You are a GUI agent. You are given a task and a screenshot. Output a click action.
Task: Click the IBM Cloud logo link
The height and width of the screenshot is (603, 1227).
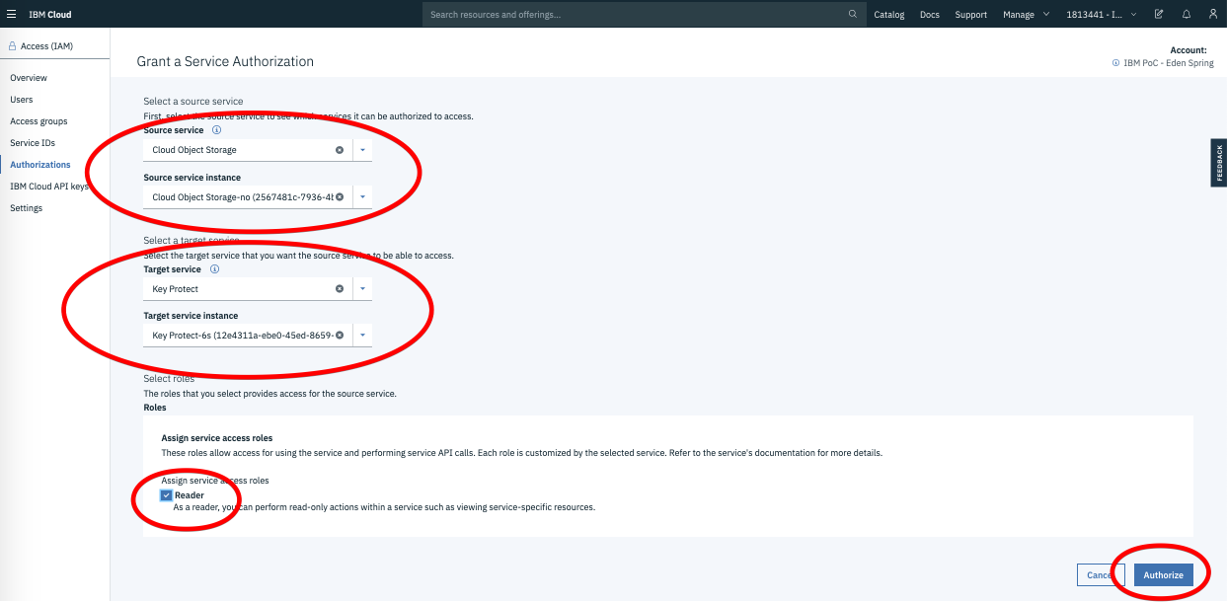(49, 15)
